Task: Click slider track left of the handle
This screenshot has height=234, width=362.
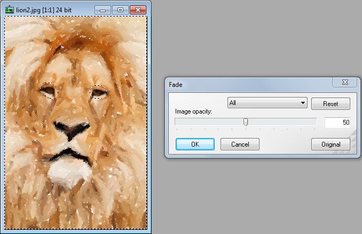Action: point(208,122)
